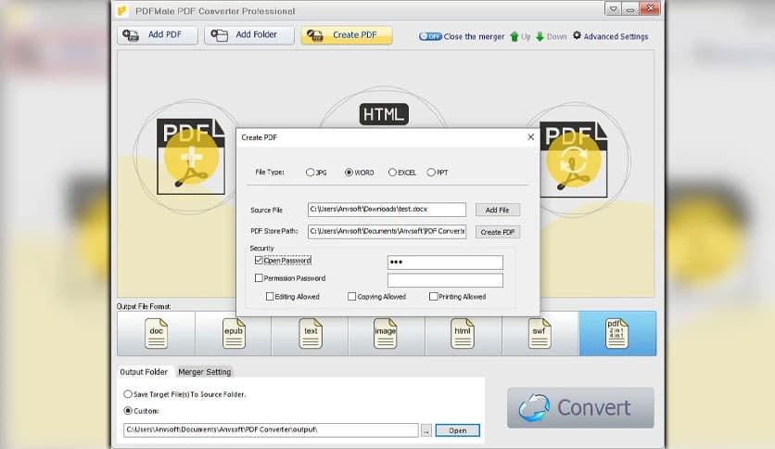This screenshot has width=775, height=449.
Task: Select EXCEL file type radio button
Action: 392,172
